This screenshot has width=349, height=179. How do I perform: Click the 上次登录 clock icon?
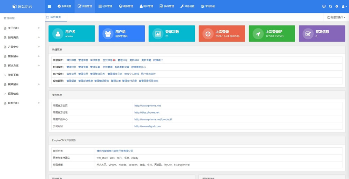coord(208,34)
